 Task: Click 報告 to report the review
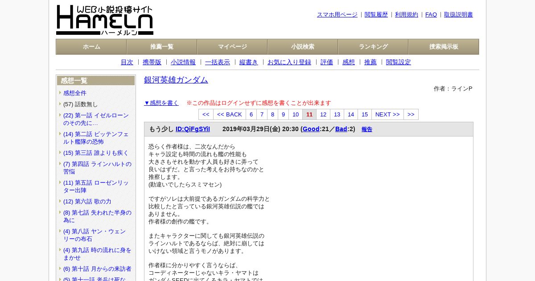pos(367,129)
